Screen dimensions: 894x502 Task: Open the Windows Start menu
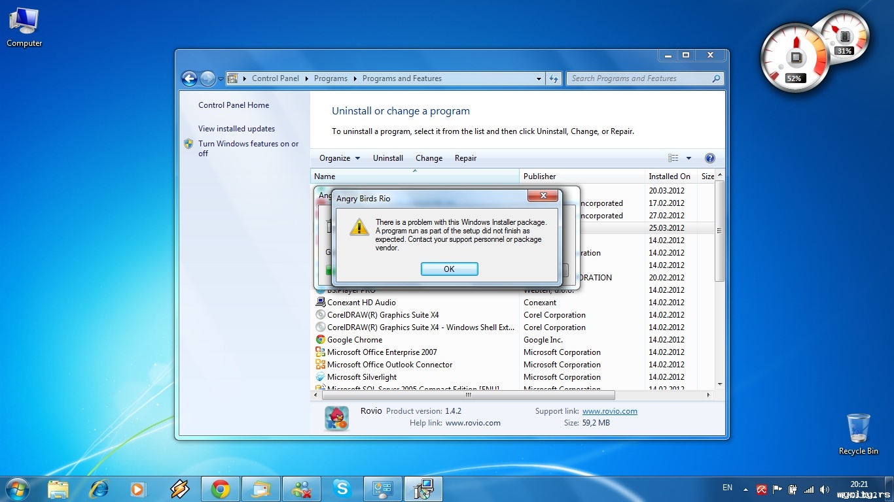point(16,489)
